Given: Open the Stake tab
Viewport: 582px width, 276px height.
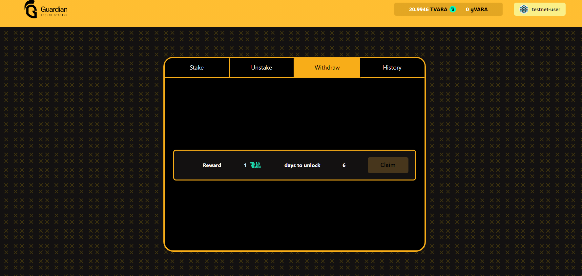Looking at the screenshot, I should (x=197, y=68).
